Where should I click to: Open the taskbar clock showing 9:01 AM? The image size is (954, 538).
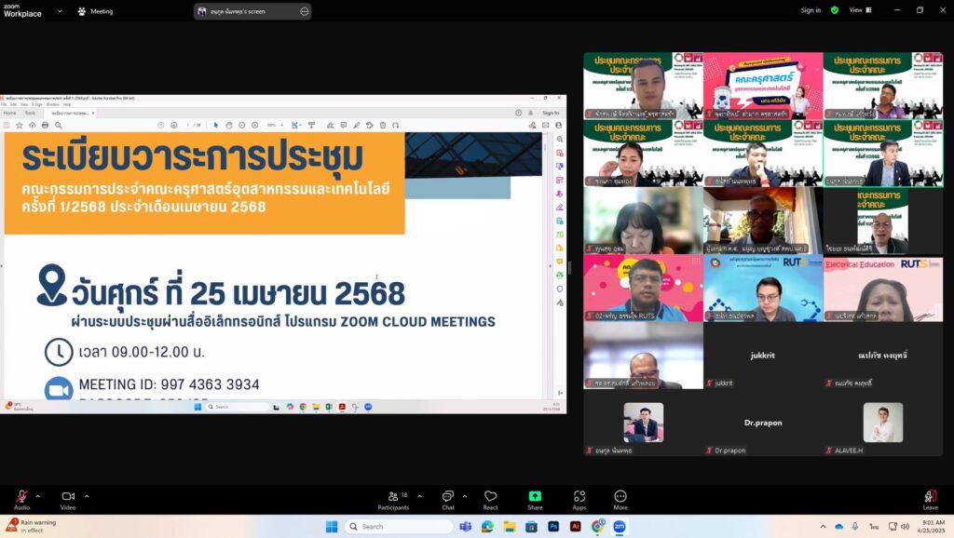coord(934,527)
